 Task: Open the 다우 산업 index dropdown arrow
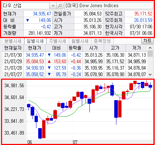53,6
